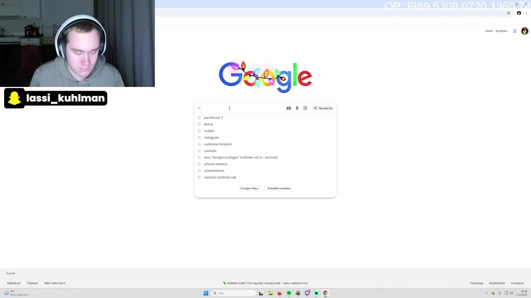Open weather widget on taskbar
Image resolution: width=531 pixels, height=298 pixels.
point(17,293)
